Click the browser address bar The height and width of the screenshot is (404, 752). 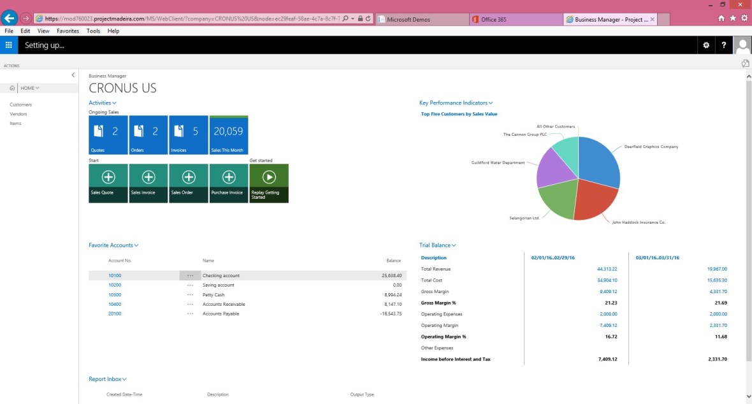click(x=191, y=19)
